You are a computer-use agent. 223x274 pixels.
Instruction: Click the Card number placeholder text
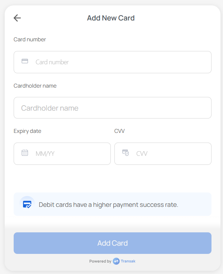coord(52,62)
